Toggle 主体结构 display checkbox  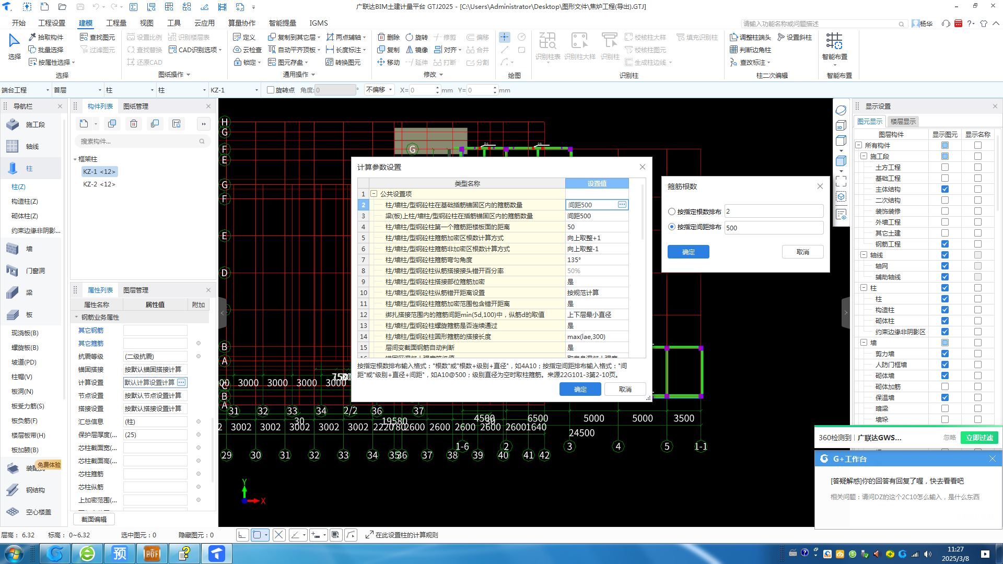[x=944, y=189]
